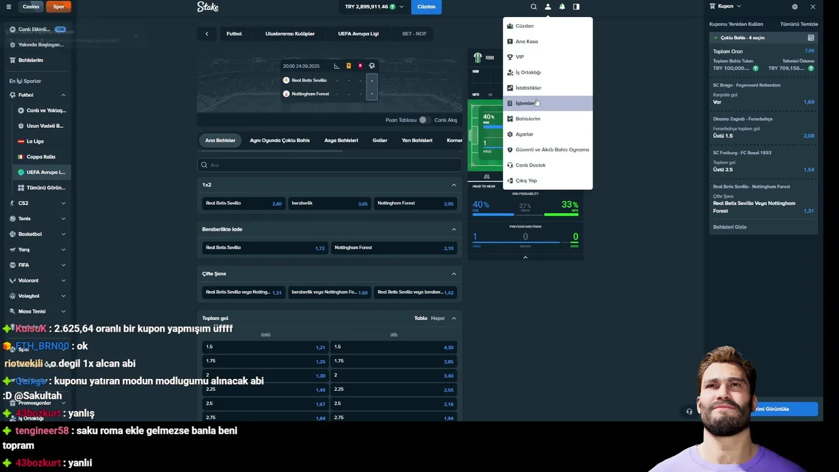Click the hamburger menu icon
Image resolution: width=839 pixels, height=472 pixels.
click(9, 7)
